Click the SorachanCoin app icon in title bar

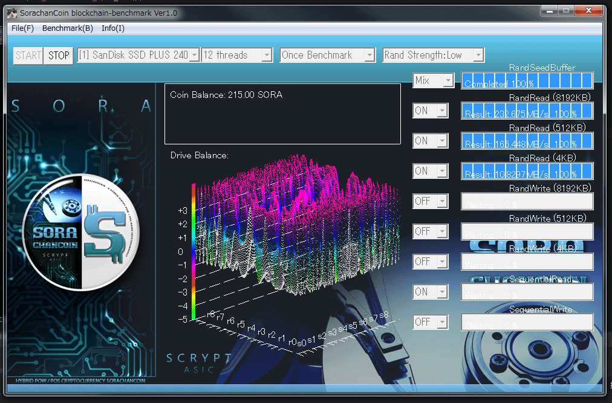coord(12,13)
